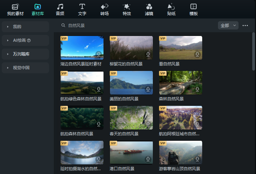This screenshot has width=256, height=174.
Task: Click the media library vertical scrollbar
Action: point(253,51)
